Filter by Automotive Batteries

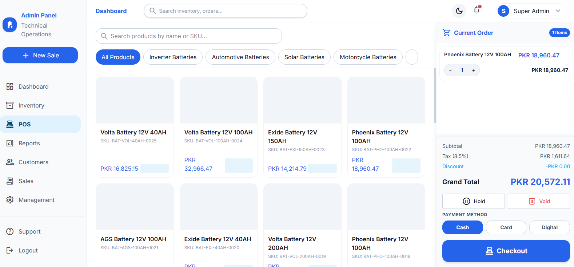240,57
